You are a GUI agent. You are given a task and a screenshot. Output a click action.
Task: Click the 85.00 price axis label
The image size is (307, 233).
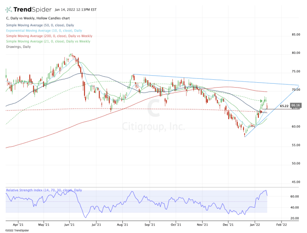pos(296,34)
